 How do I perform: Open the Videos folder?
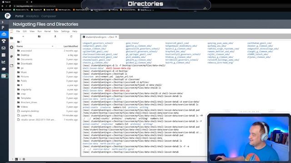pyautogui.click(x=47, y=107)
